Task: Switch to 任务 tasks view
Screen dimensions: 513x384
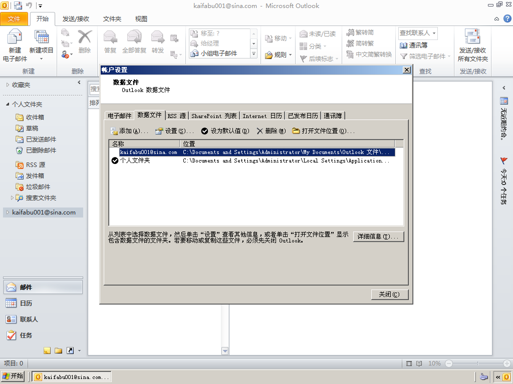Action: tap(43, 335)
